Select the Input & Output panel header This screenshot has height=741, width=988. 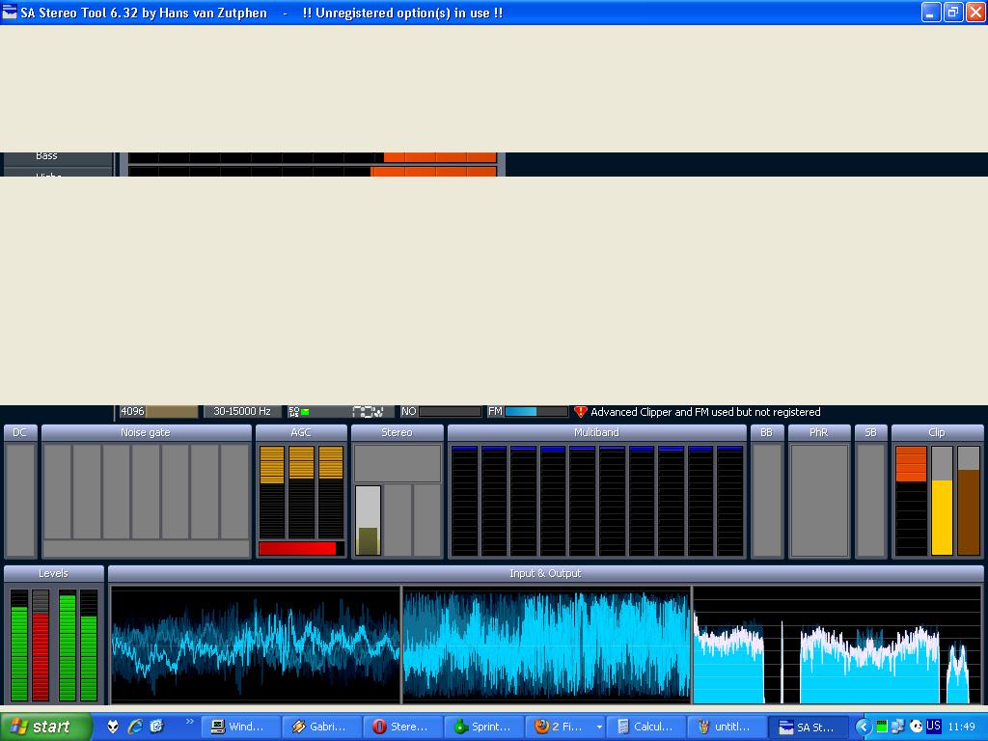click(x=546, y=573)
